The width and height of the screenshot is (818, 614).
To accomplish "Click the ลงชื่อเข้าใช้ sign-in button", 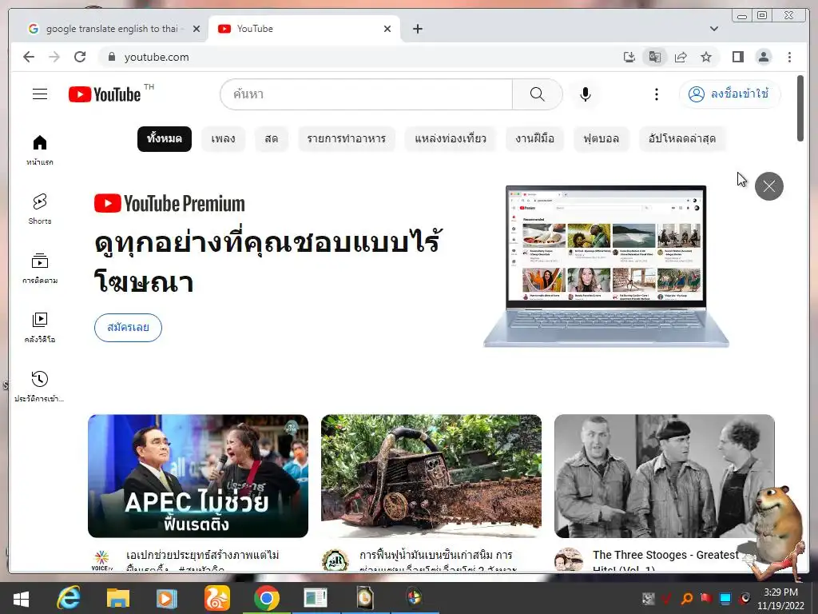I will point(729,94).
